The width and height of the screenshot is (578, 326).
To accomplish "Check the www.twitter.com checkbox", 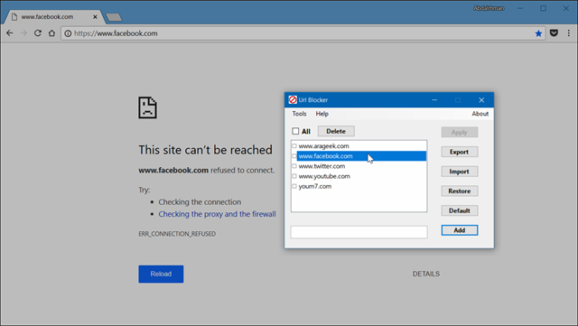I will (294, 166).
